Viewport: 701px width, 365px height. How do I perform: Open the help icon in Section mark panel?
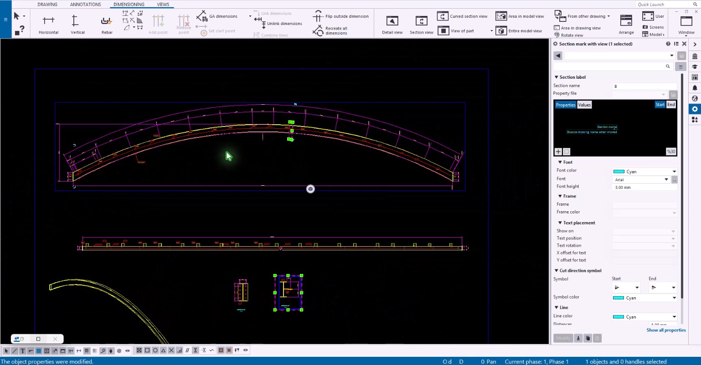point(668,44)
